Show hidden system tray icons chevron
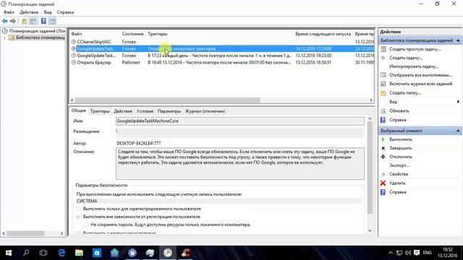Screen dimensions: 463x260 coord(391,253)
